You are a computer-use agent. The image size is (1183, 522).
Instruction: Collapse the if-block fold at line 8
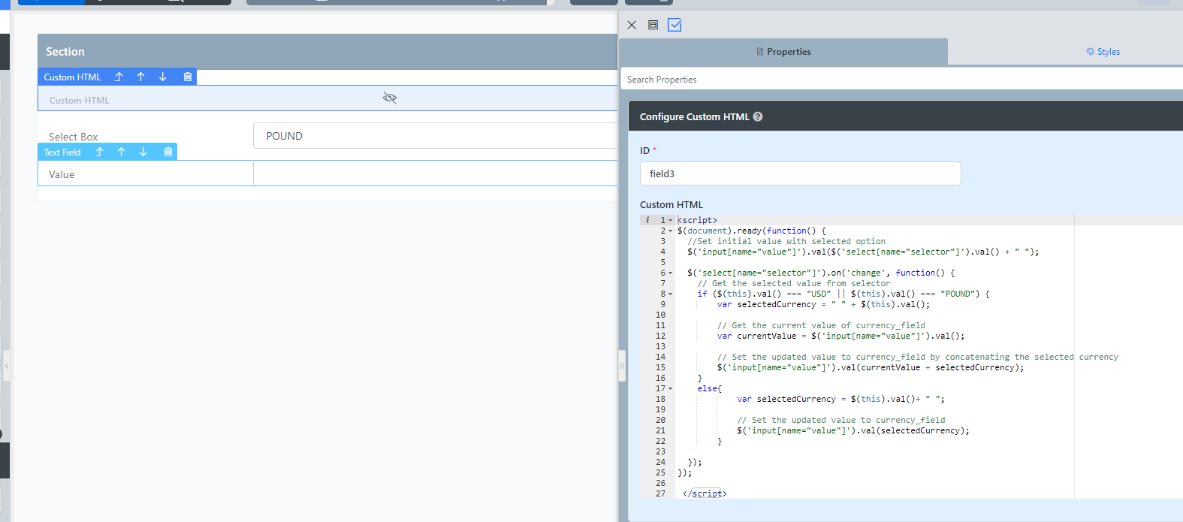pos(671,294)
